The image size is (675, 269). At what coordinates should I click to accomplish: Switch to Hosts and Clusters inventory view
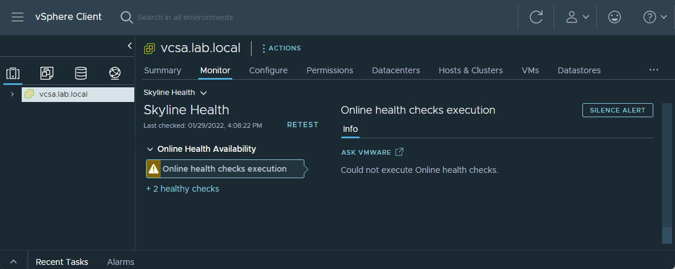(x=13, y=74)
